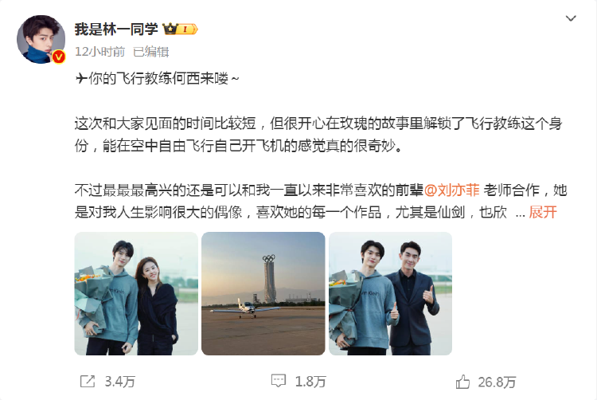Click the post title line 你的飞行教练何西来喽
The image size is (597, 400).
tap(157, 78)
